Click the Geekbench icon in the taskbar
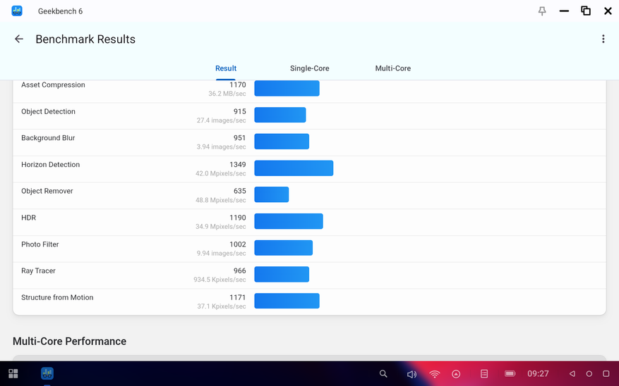The width and height of the screenshot is (619, 386). (x=47, y=373)
